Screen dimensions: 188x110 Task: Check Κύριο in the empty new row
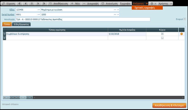162,38
